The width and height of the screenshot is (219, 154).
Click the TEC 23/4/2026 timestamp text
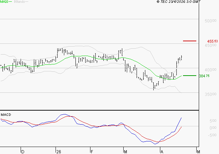[x=178, y=2]
